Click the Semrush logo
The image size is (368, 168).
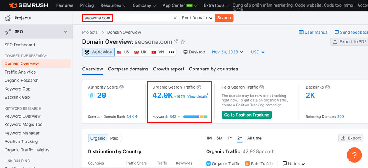[28, 5]
